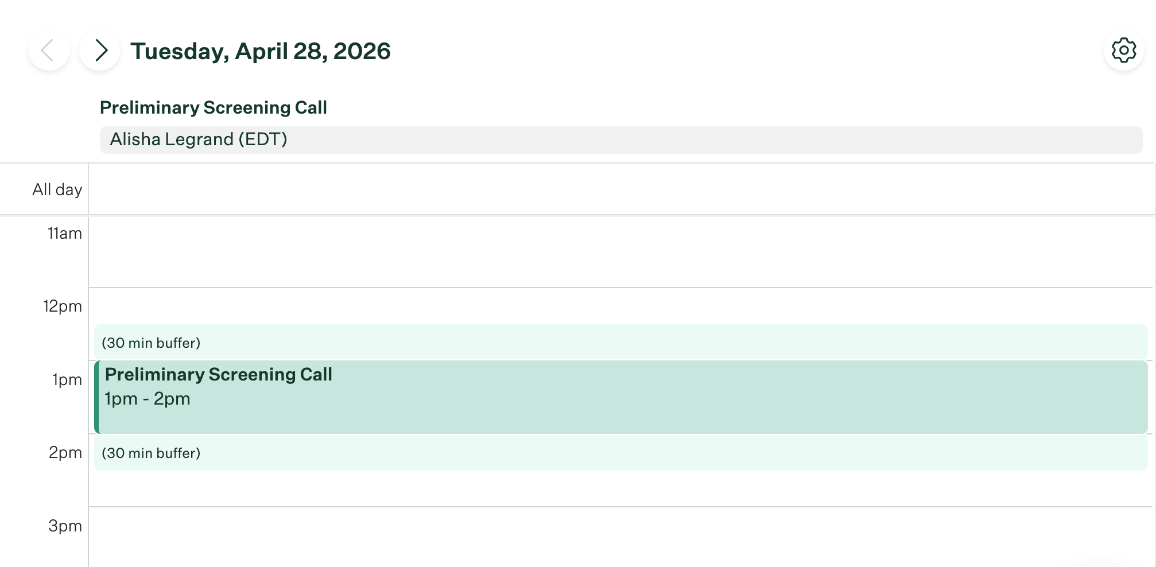The image size is (1156, 567).
Task: Click the green accent edge of the event
Action: [97, 396]
